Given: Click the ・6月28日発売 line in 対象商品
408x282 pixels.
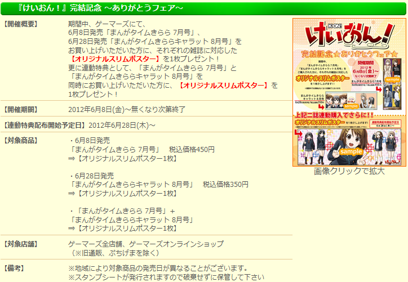Looking at the screenshot, I should (x=93, y=176).
